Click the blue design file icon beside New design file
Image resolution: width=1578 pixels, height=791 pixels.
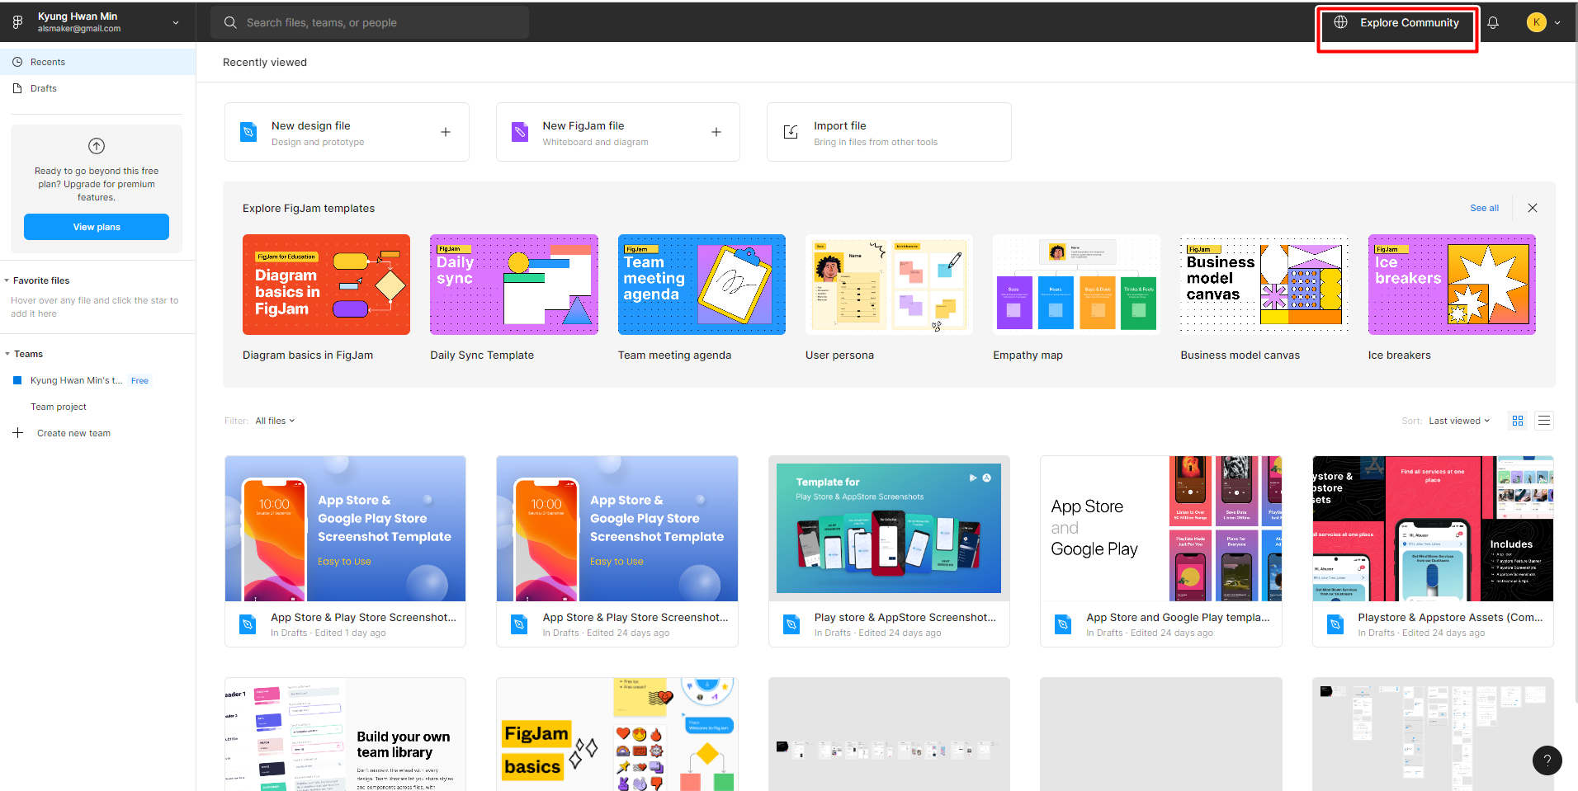pyautogui.click(x=248, y=132)
